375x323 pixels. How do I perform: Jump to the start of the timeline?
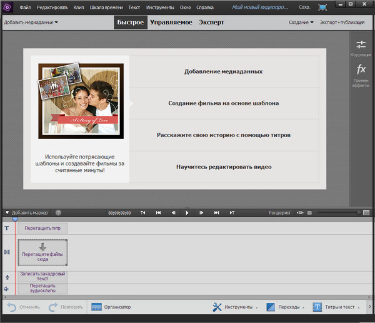pos(158,213)
